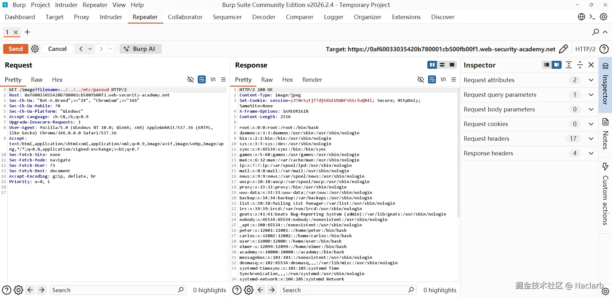Open Request panel options menu
Screen dimensions: 612x298
(x=224, y=79)
